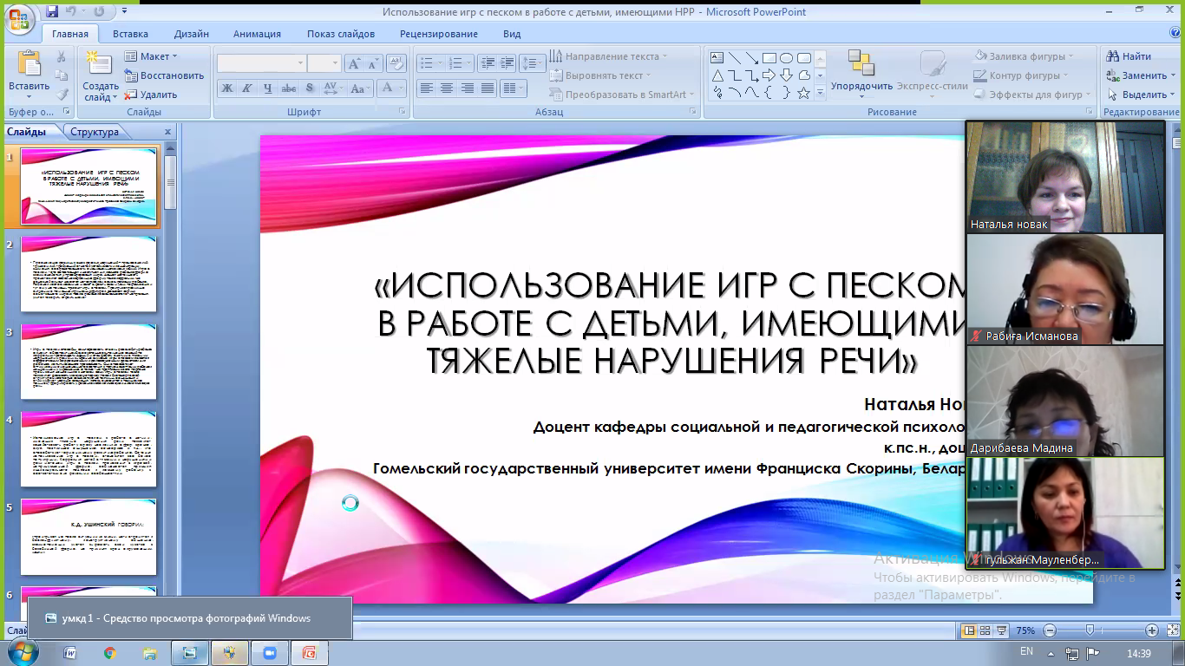Decrease font size with the small A
This screenshot has width=1185, height=666.
[373, 63]
